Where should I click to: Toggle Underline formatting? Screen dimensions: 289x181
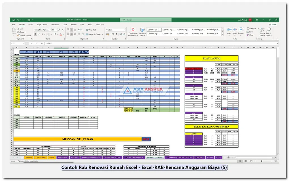[42, 34]
